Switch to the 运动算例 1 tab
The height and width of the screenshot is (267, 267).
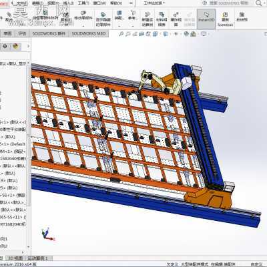(x=37, y=258)
